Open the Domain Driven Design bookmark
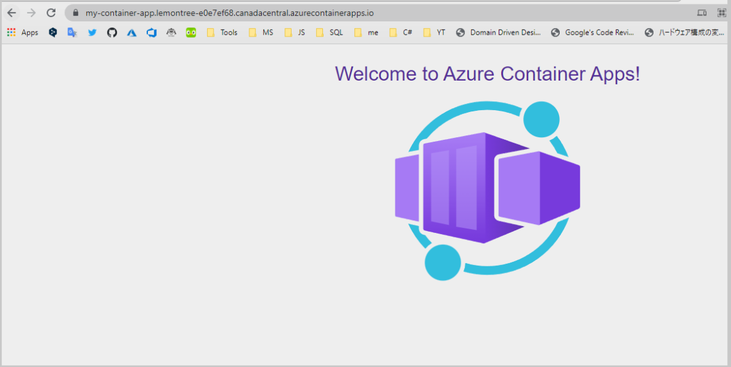The image size is (731, 367). tap(499, 33)
